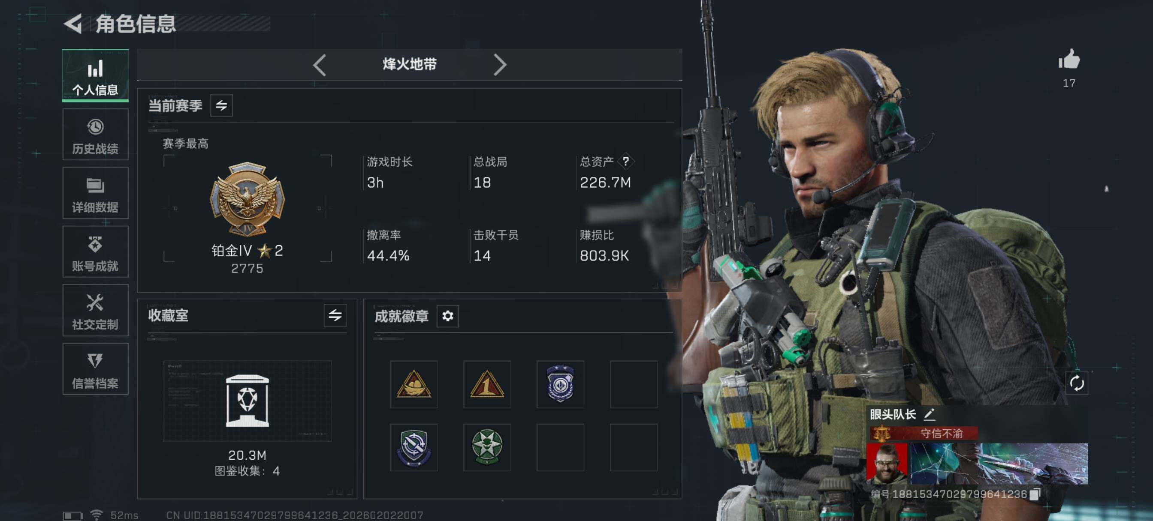Screen dimensions: 1153x521
Task: Open the 收藏室 display case icon
Action: [x=247, y=401]
